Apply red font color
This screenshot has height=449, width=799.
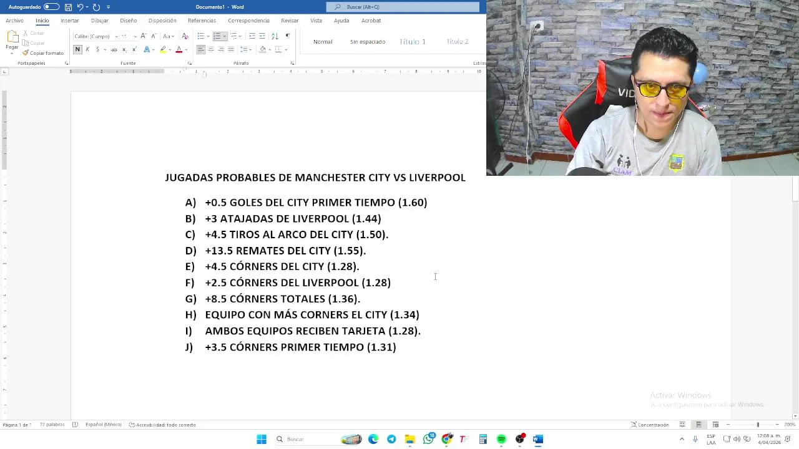[x=179, y=49]
